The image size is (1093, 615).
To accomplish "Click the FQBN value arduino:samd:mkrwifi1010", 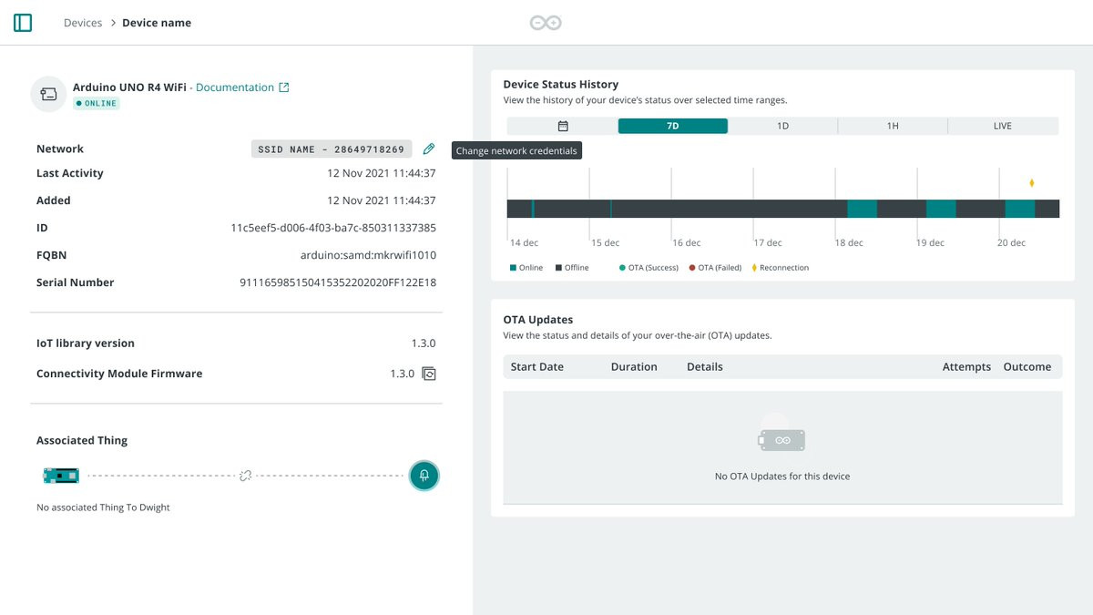I will (x=368, y=255).
